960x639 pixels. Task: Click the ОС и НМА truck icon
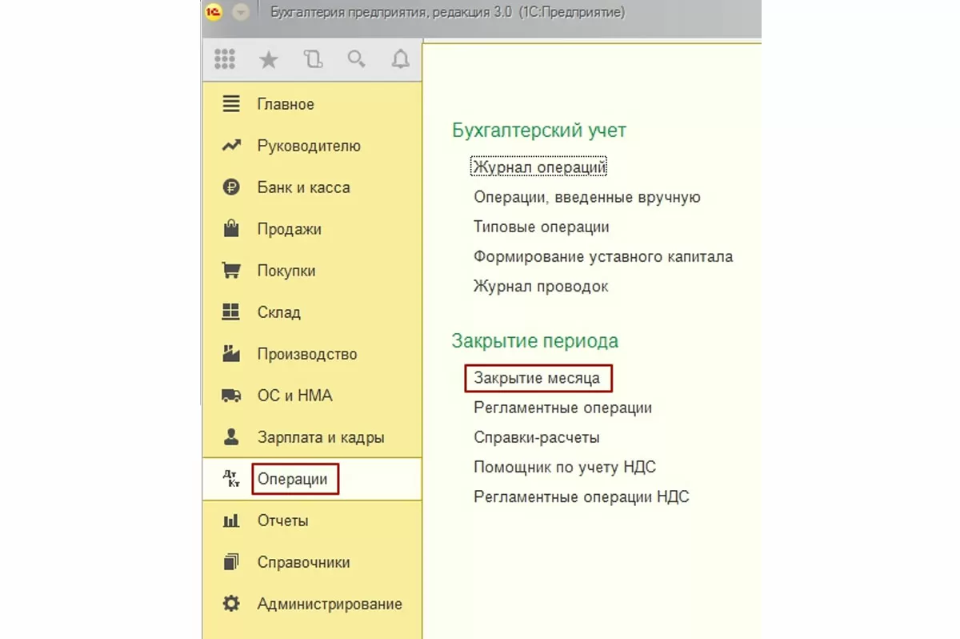click(231, 396)
